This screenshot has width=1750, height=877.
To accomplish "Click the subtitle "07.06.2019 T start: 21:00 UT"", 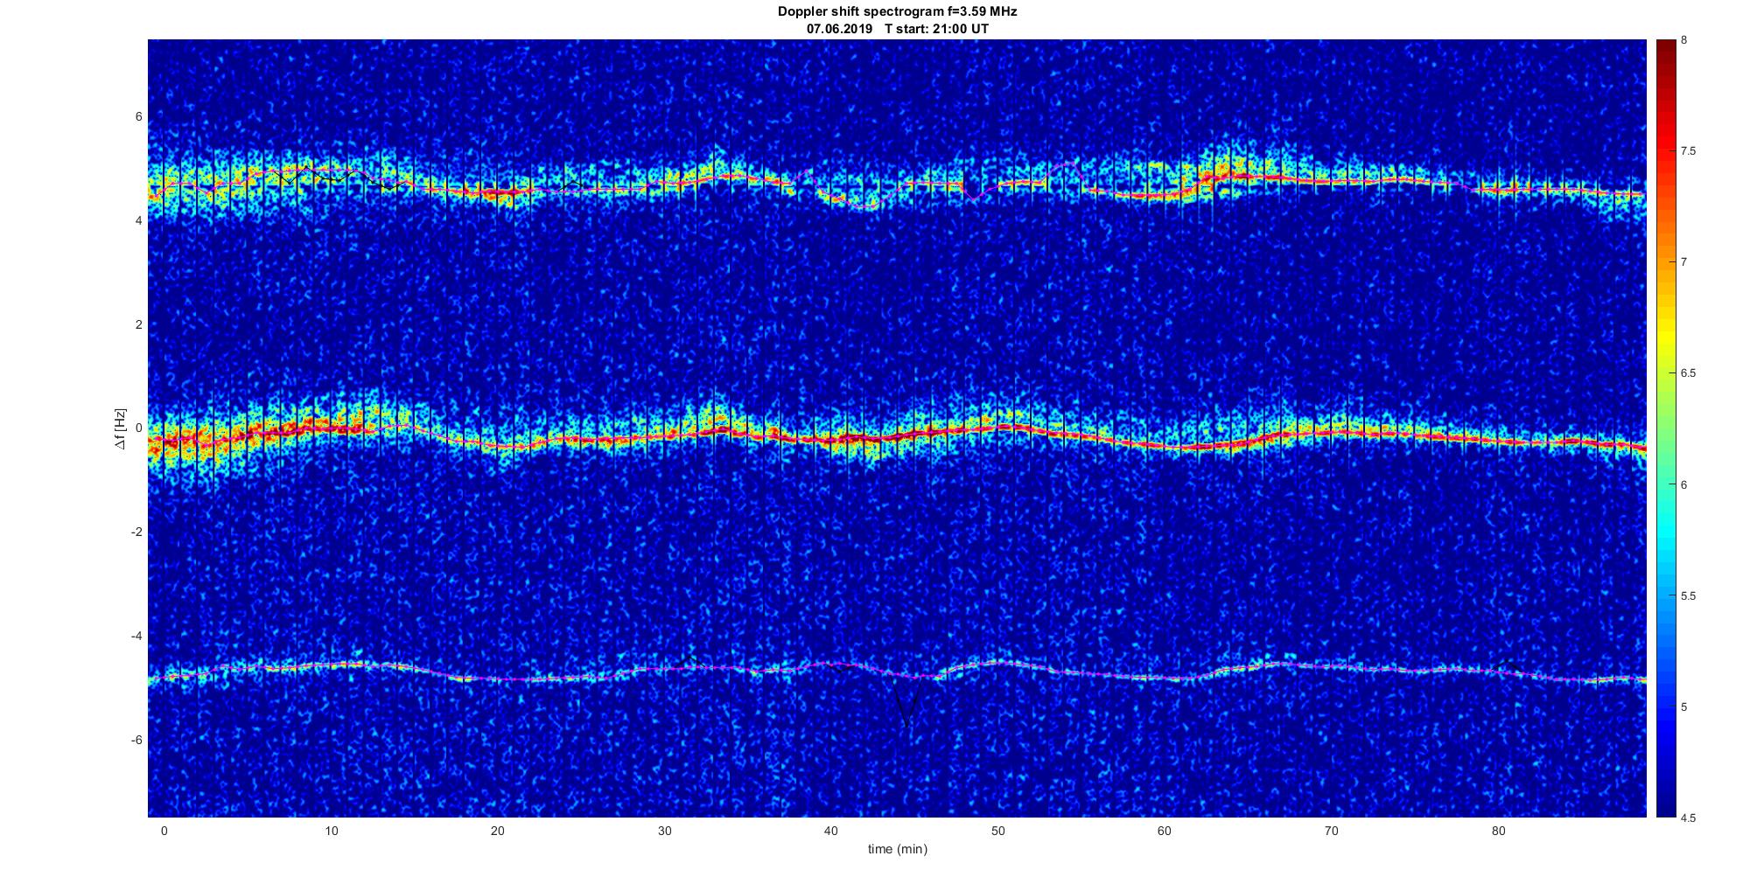I will coord(898,29).
